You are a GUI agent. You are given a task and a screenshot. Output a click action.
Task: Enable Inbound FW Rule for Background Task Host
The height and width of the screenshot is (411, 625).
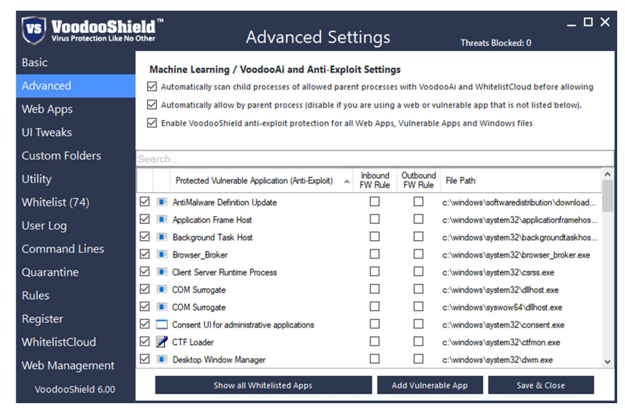click(375, 237)
